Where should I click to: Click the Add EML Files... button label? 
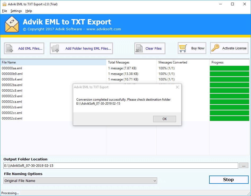(x=30, y=48)
